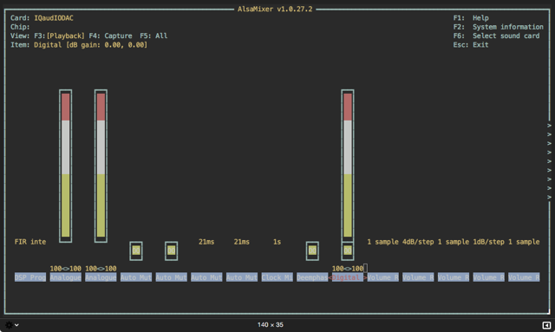Switch to F3 Playback view
This screenshot has width=555, height=332.
pyautogui.click(x=60, y=36)
